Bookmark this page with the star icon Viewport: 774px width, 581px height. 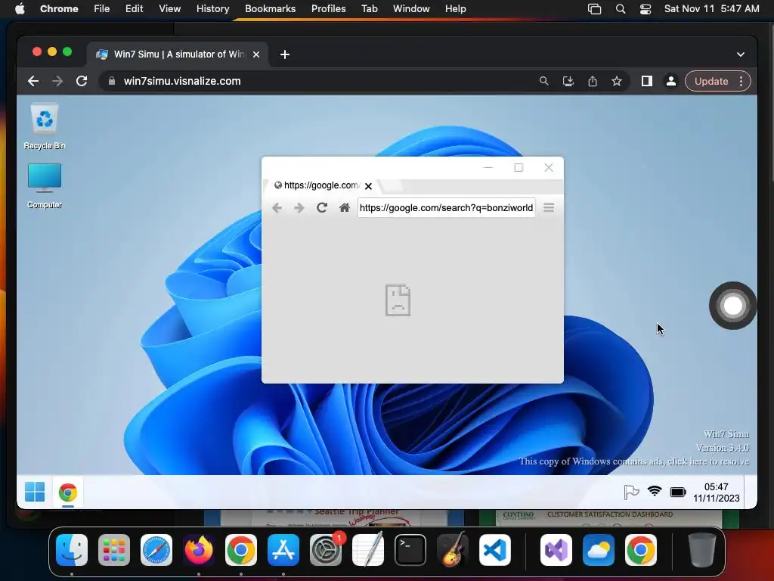pos(617,81)
